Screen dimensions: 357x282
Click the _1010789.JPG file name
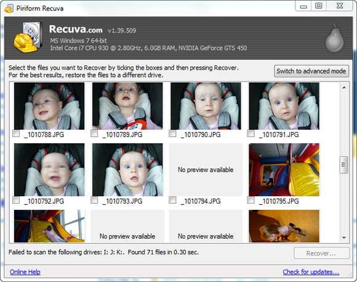pos(122,135)
